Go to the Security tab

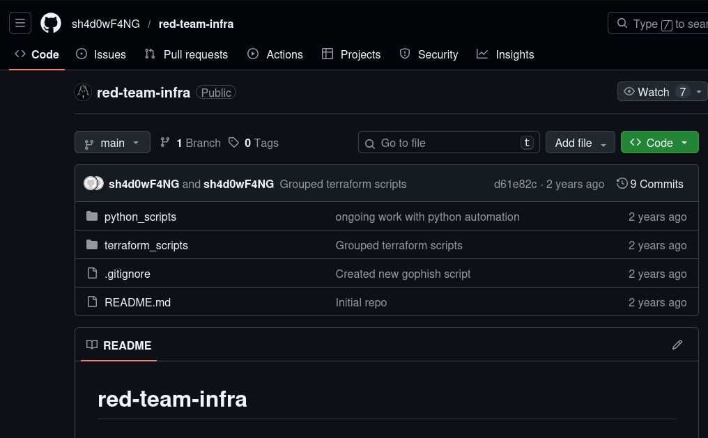pos(429,54)
